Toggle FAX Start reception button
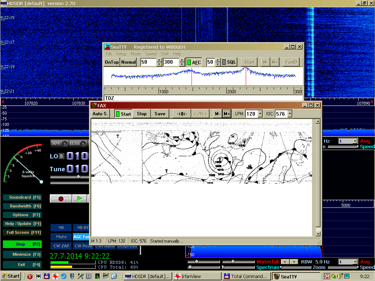This screenshot has width=375, height=281. [123, 114]
